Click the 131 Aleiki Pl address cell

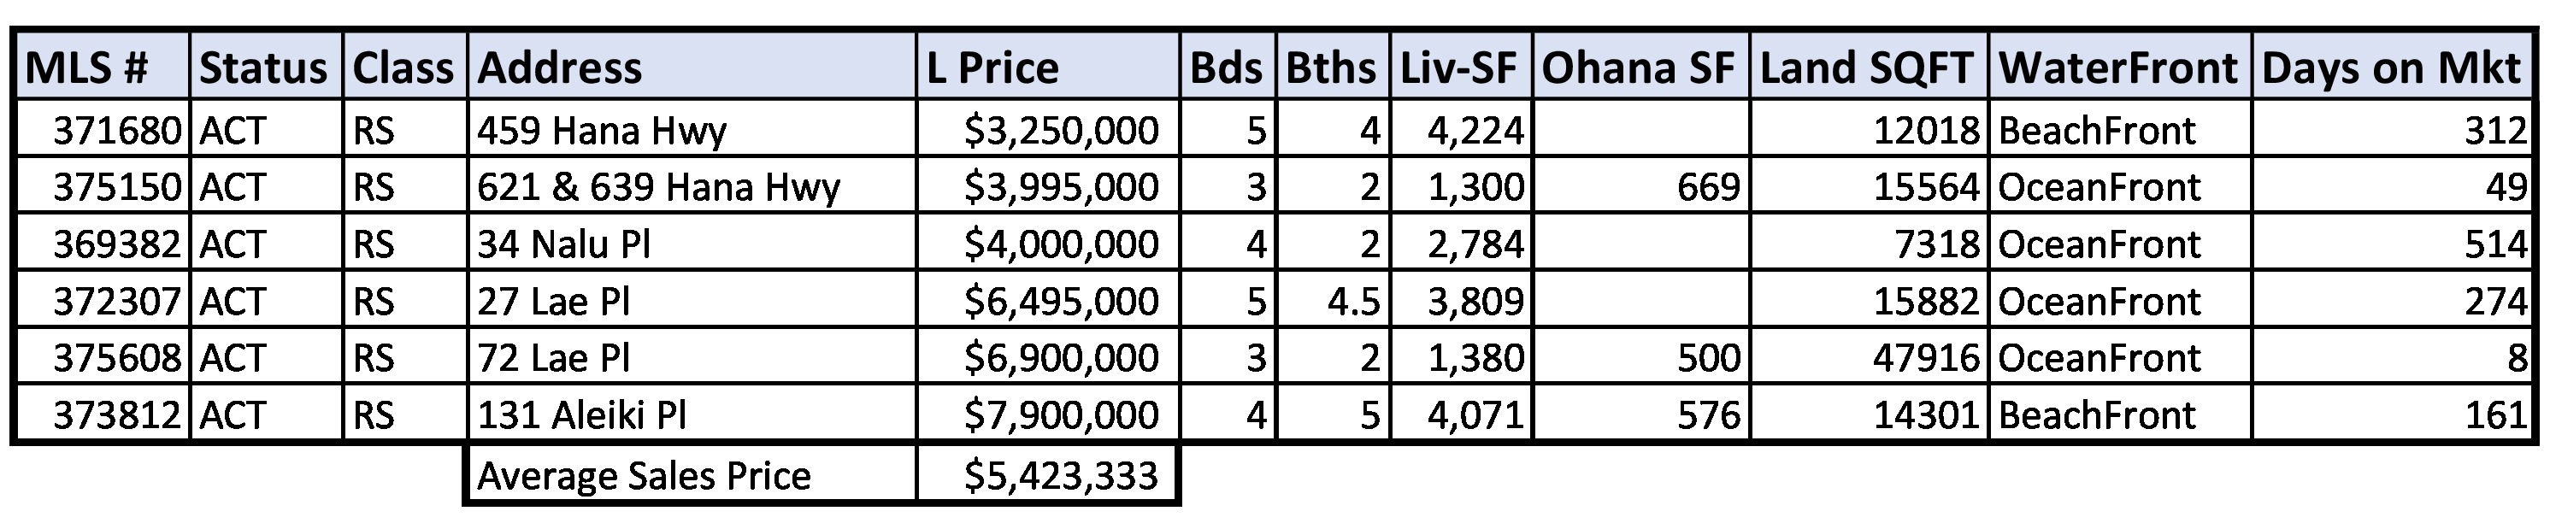click(582, 415)
